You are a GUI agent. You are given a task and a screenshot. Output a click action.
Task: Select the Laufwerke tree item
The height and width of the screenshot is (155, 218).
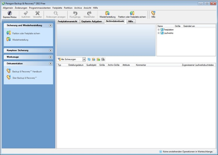pyautogui.click(x=168, y=33)
